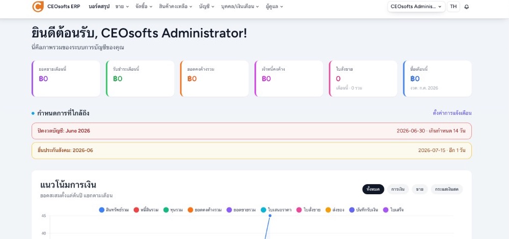Image resolution: width=509 pixels, height=239 pixels.
Task: Switch language with the TH button
Action: (453, 7)
